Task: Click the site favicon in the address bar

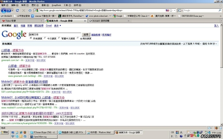Action: [x=37, y=10]
